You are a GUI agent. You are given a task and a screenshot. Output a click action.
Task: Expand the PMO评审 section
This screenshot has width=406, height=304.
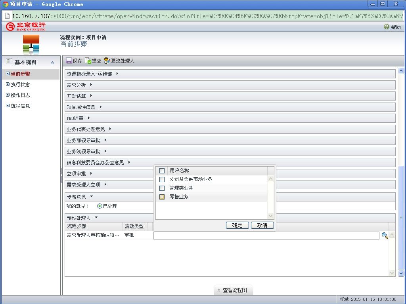point(89,118)
